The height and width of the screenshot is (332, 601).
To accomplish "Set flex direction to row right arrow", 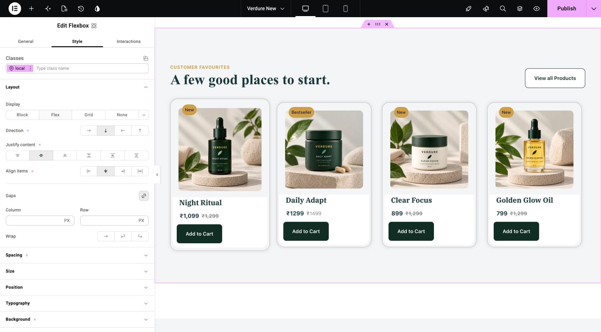I will tap(89, 131).
